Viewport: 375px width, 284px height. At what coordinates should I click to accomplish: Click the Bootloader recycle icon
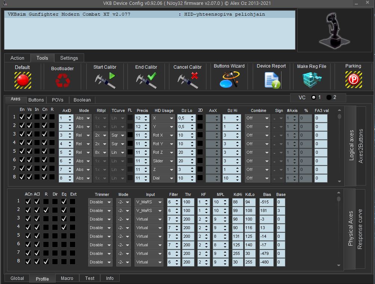tap(62, 80)
